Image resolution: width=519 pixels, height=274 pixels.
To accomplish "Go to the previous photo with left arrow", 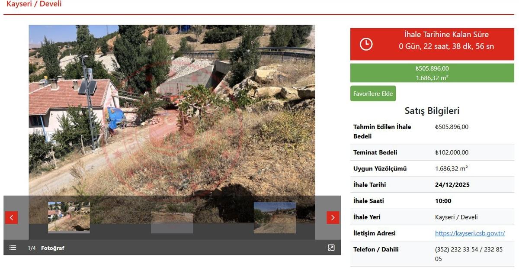I will coord(11,217).
